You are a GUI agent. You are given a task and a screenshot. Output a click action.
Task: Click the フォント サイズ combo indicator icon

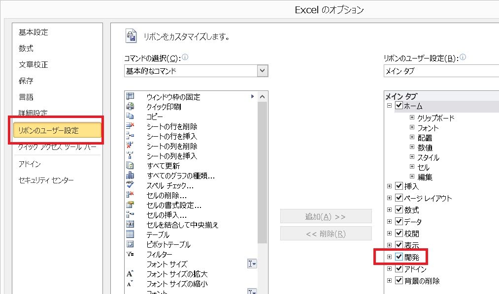pos(252,264)
